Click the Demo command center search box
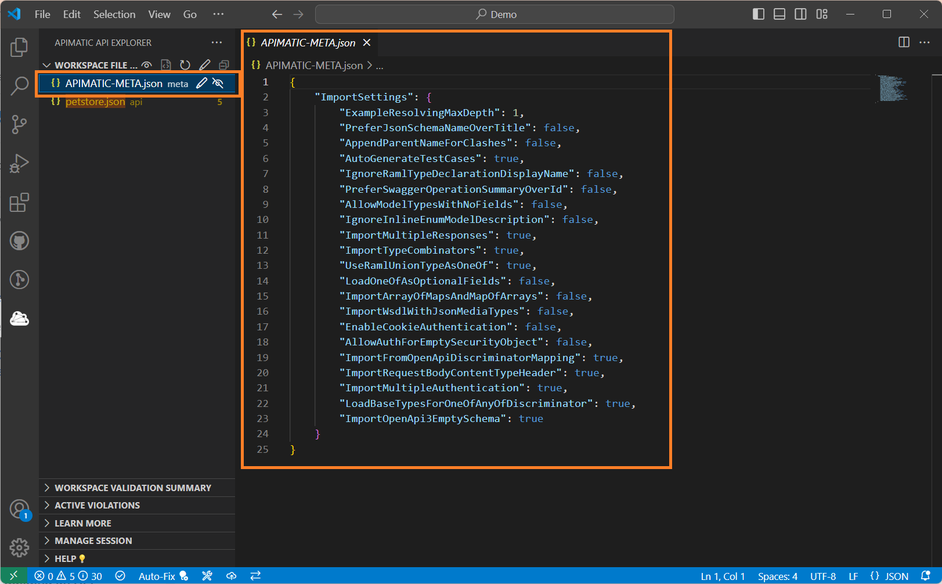Image resolution: width=942 pixels, height=584 pixels. (x=495, y=14)
